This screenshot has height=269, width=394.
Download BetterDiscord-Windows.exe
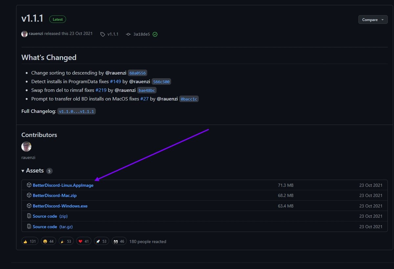tap(60, 206)
